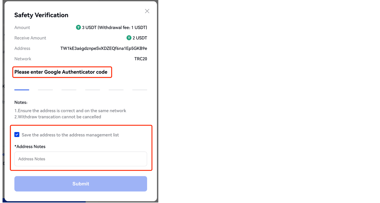Image resolution: width=380 pixels, height=203 pixels.
Task: Click the second verification code segment
Action: click(45, 88)
